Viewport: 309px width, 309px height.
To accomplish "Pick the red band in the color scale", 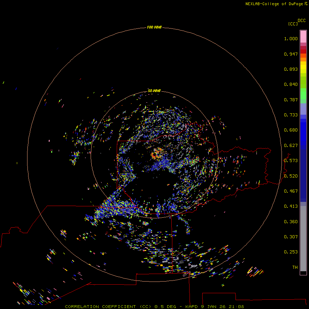I will (303, 51).
